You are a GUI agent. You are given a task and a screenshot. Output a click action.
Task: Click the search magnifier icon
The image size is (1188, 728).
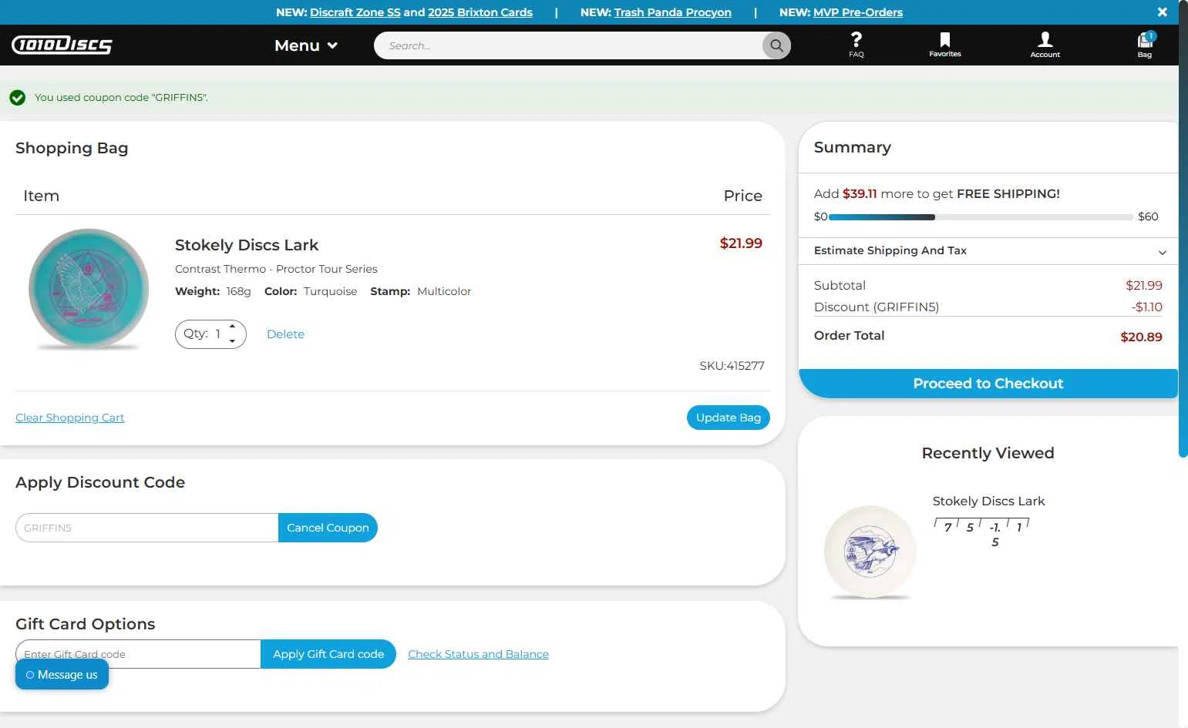click(x=776, y=45)
